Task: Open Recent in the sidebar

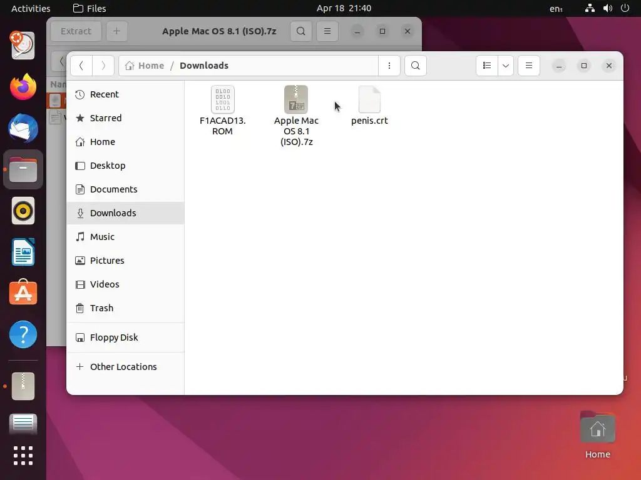Action: 125,94
